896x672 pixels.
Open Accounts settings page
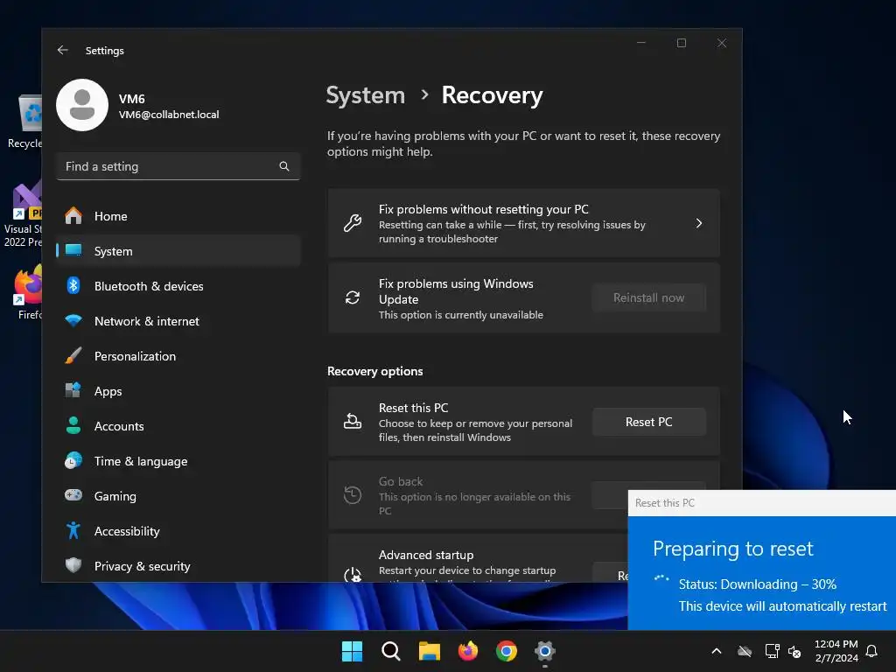pos(178,426)
